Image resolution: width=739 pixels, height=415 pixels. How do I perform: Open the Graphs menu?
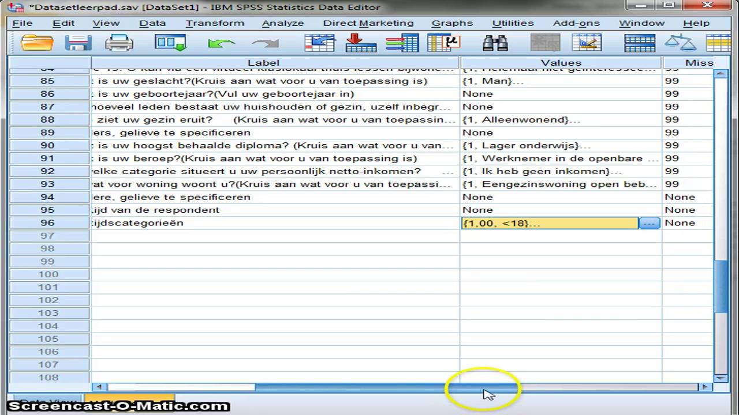tap(452, 23)
